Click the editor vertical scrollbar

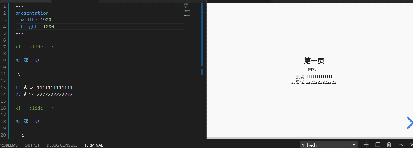(202, 34)
